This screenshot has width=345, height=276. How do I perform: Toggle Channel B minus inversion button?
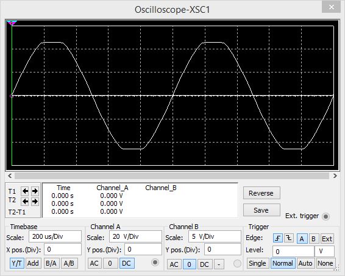click(x=219, y=264)
